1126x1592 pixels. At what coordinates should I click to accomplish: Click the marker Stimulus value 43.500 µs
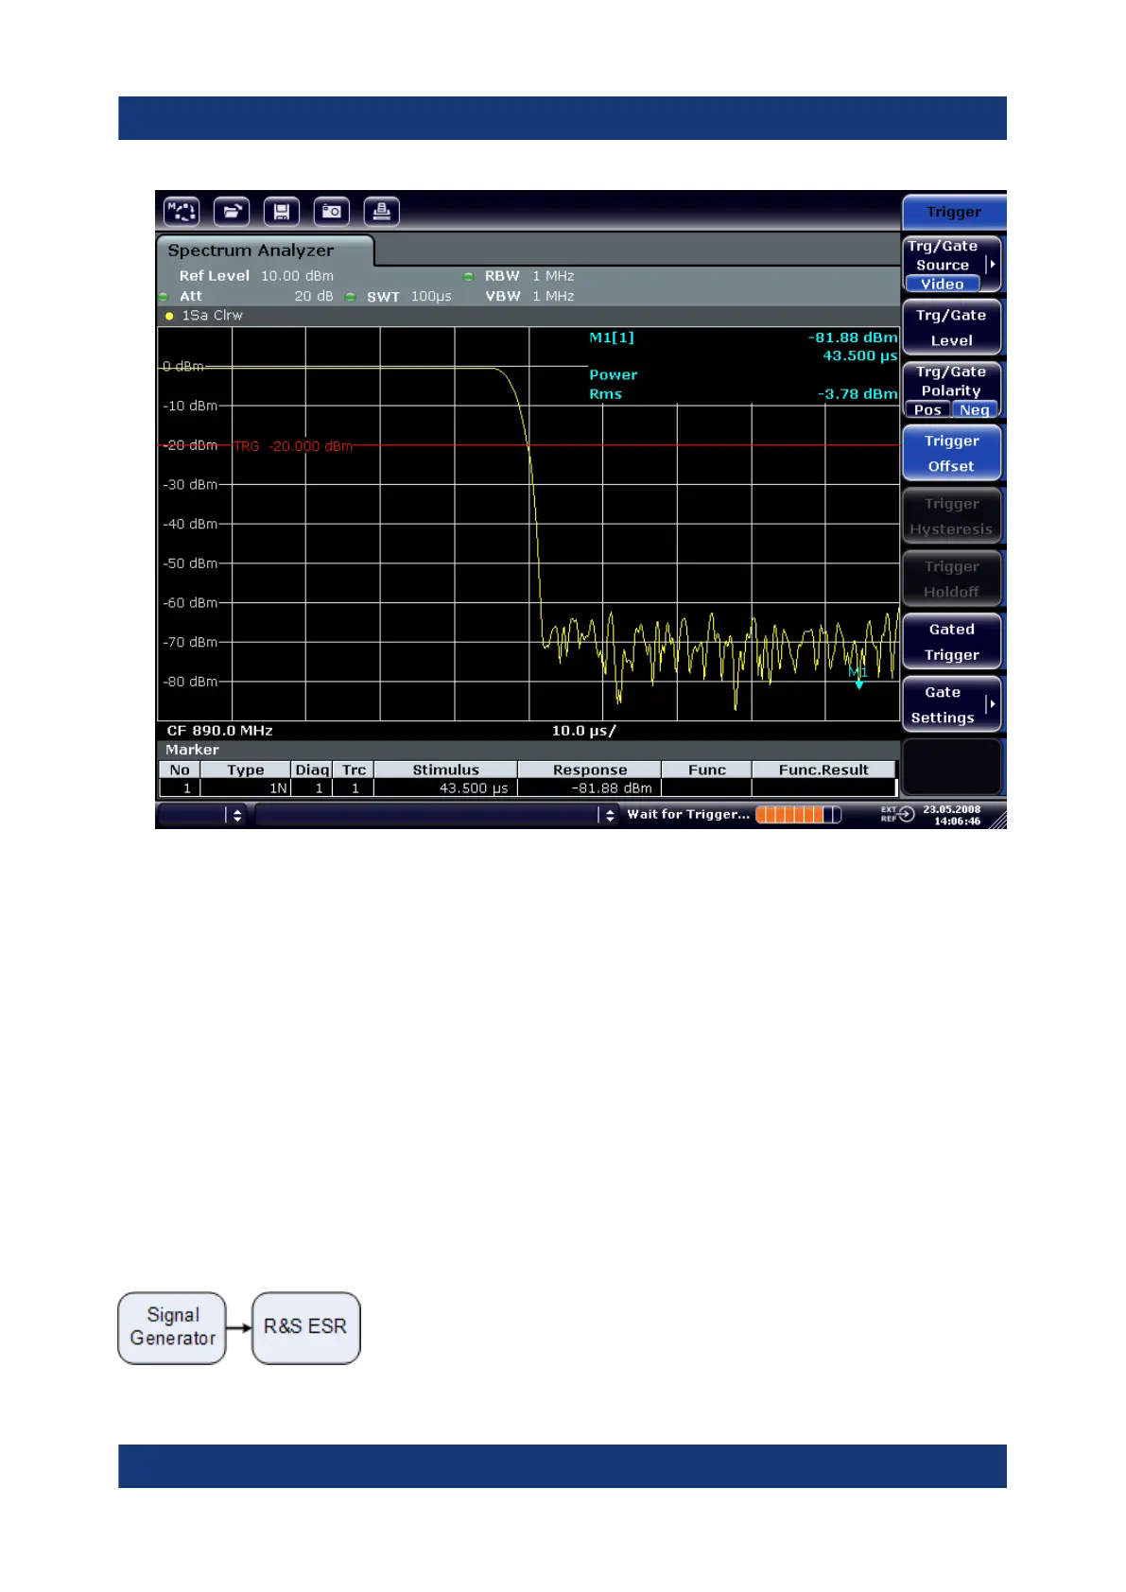(x=473, y=788)
